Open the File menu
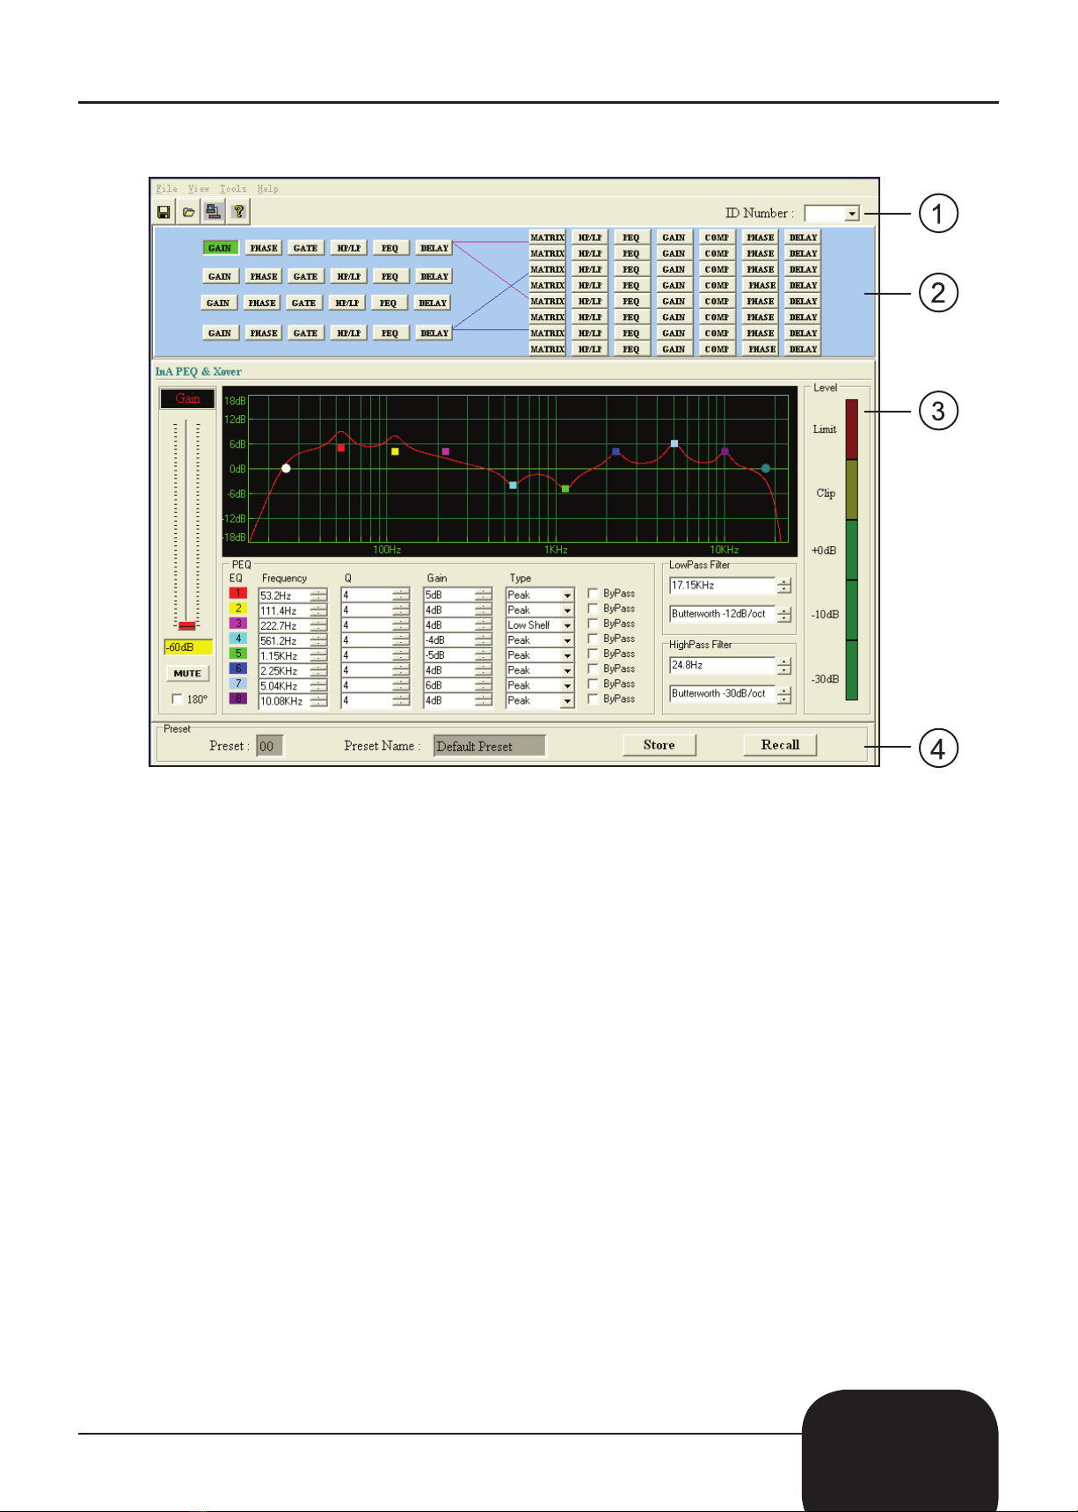Viewport: 1078px width, 1512px height. (167, 188)
